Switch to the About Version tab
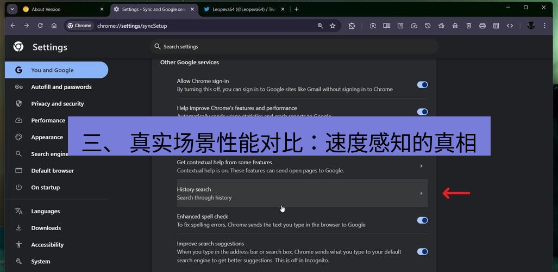The image size is (558, 272). coord(60,9)
